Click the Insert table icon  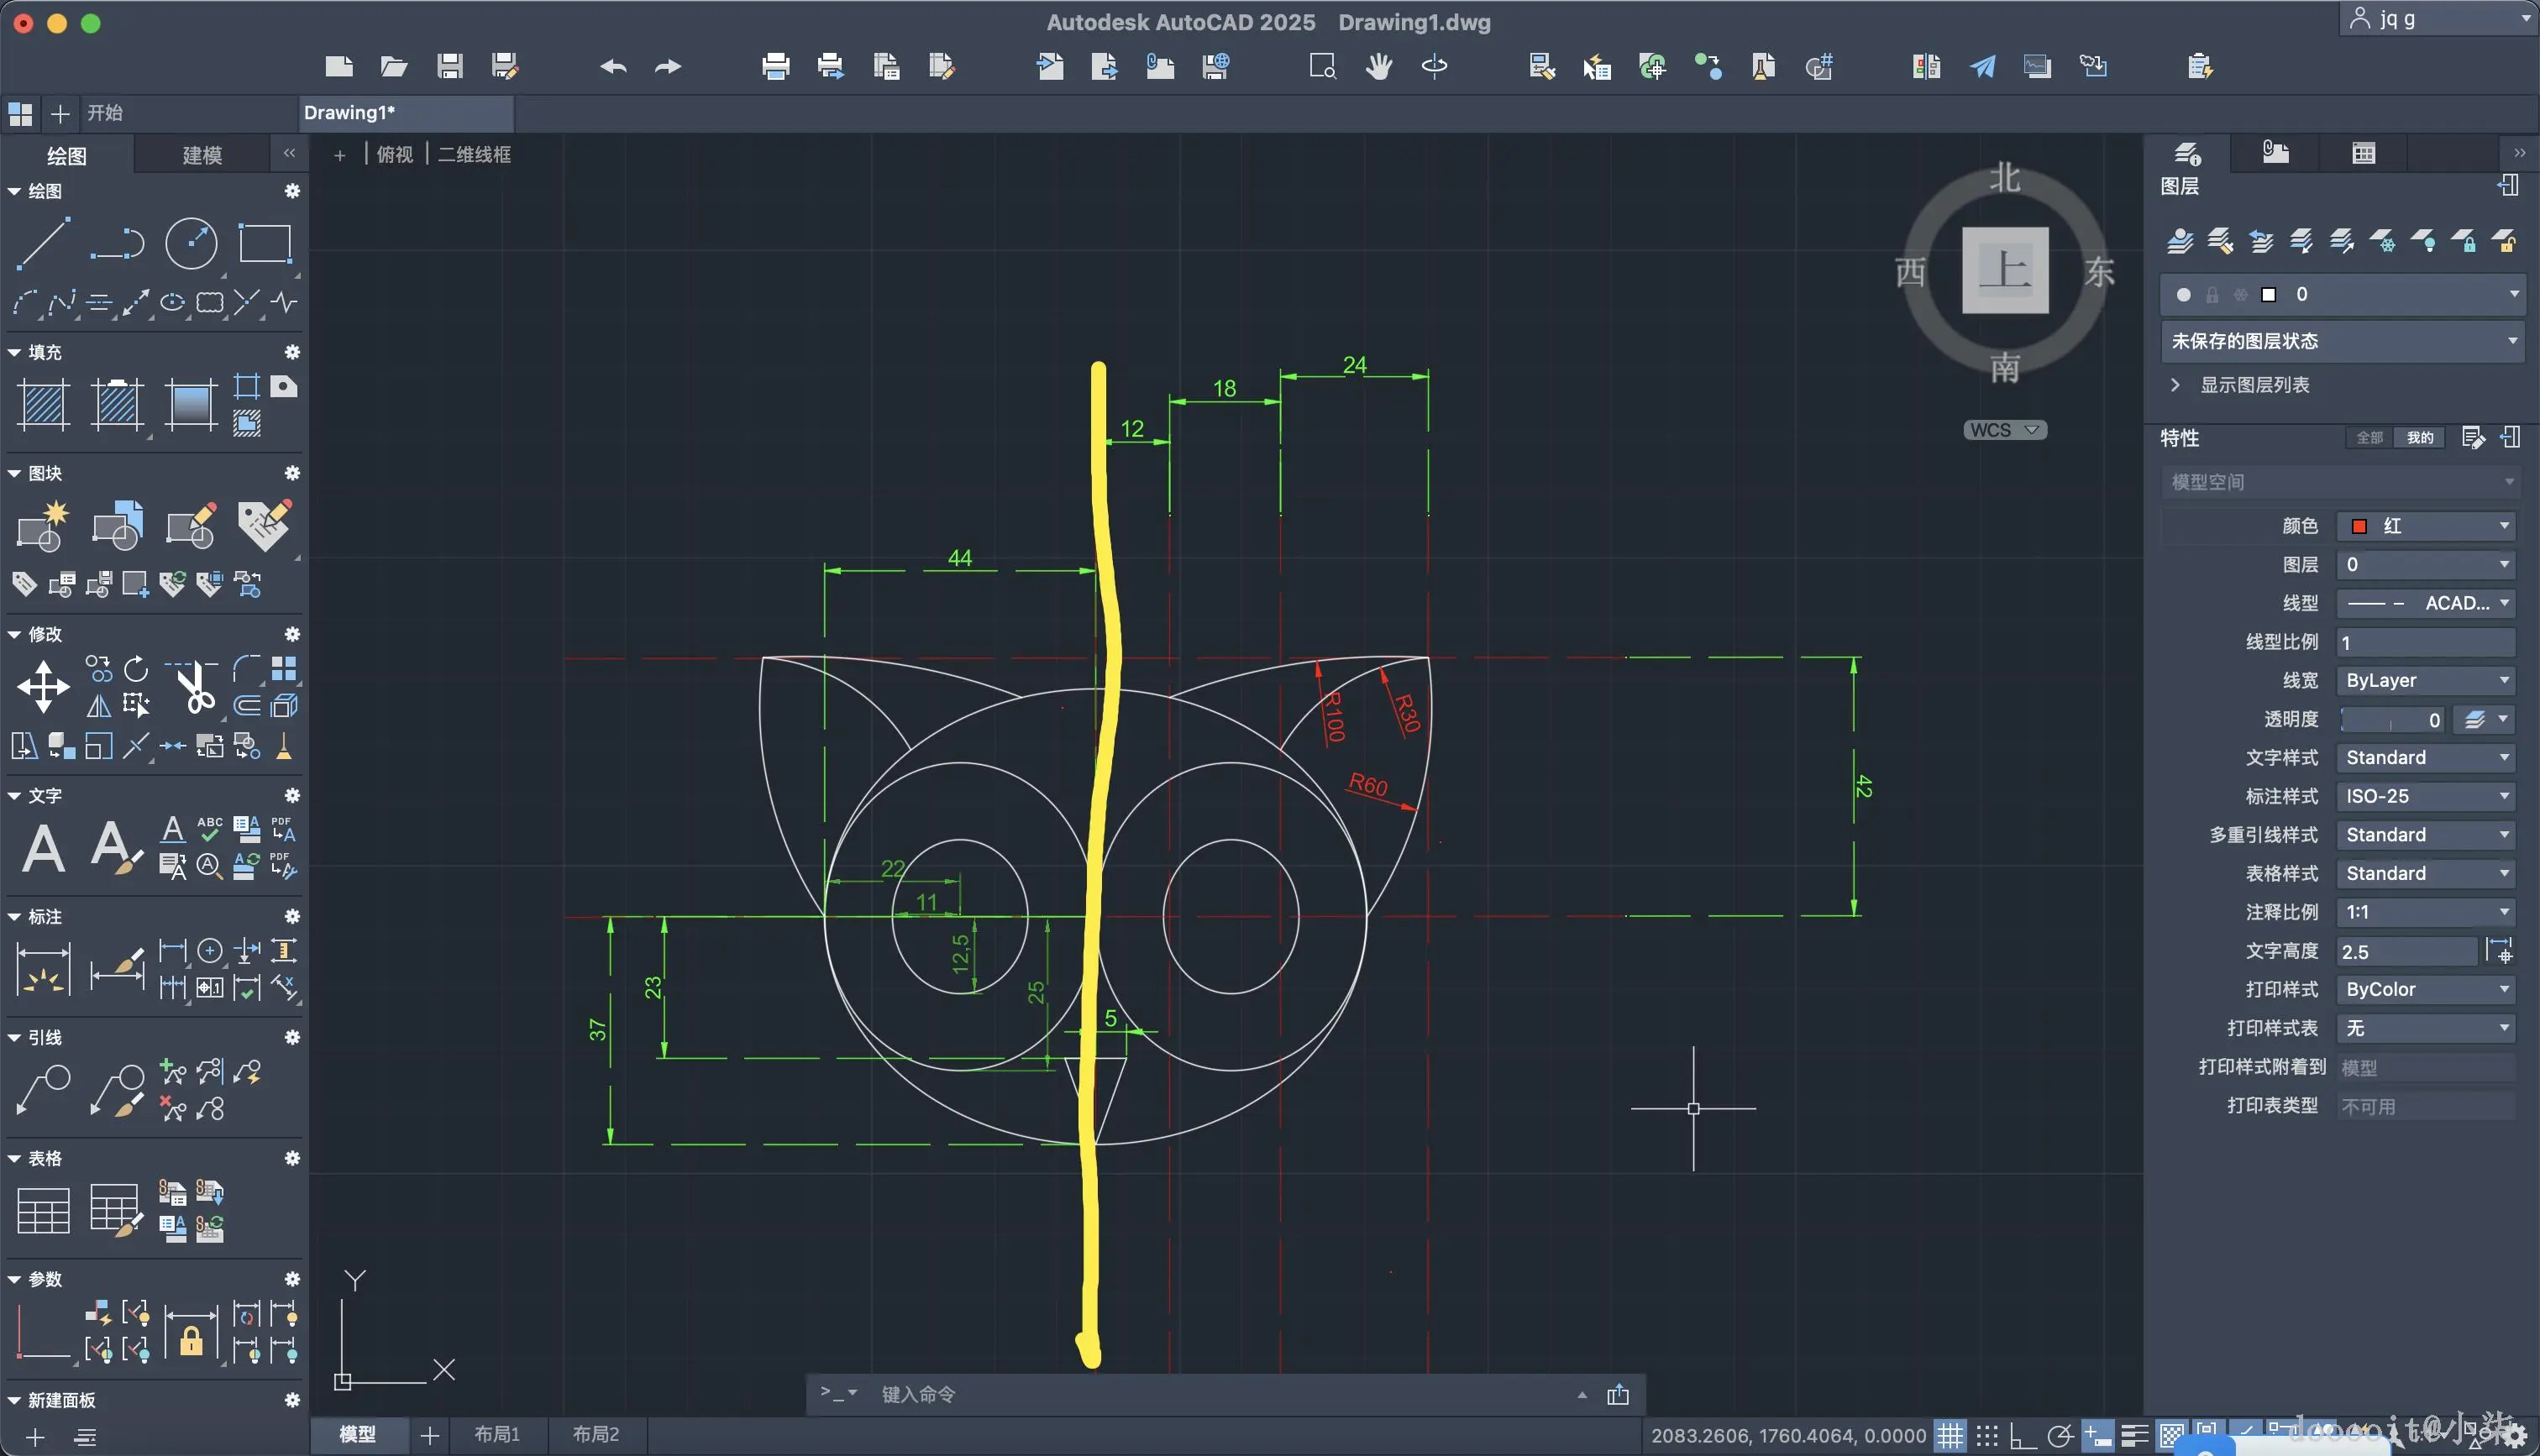[43, 1210]
